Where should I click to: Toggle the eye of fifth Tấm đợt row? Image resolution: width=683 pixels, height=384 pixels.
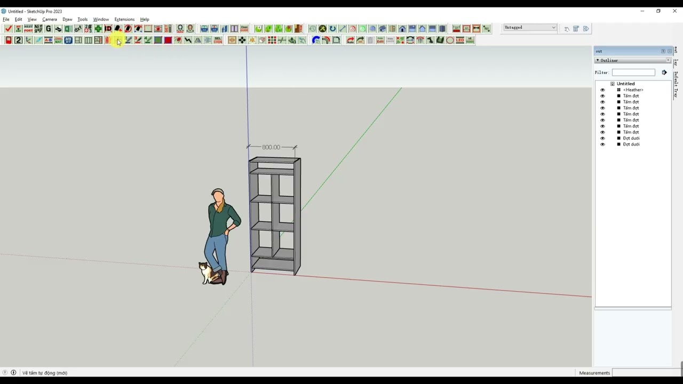click(602, 120)
